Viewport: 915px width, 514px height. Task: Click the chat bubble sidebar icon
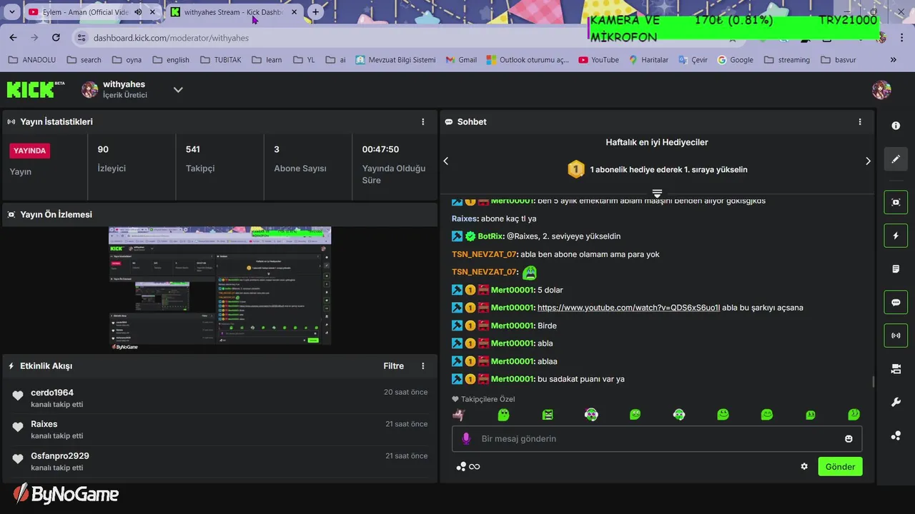point(896,302)
